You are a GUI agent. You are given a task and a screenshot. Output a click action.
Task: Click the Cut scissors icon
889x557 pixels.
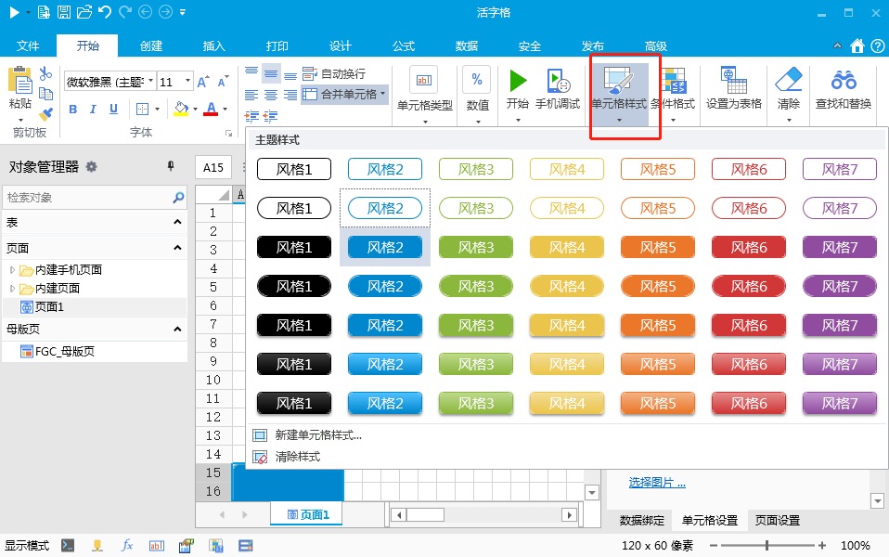[x=45, y=73]
